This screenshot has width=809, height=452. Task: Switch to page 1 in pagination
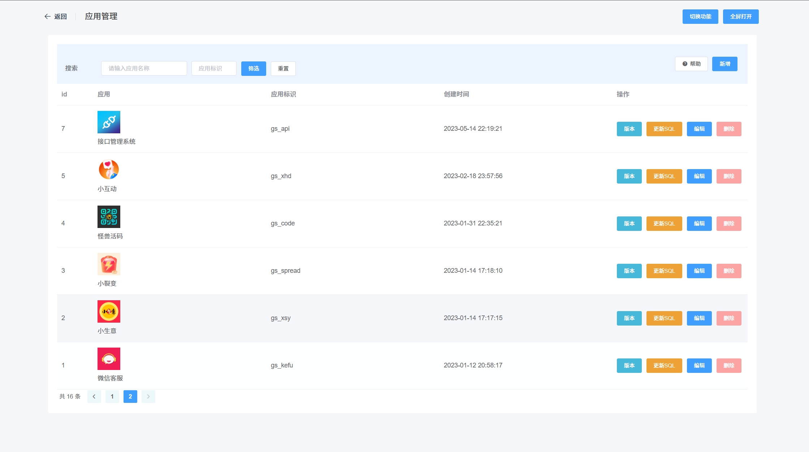coord(112,397)
